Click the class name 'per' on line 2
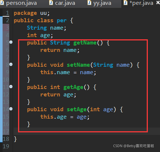 pos(62,20)
